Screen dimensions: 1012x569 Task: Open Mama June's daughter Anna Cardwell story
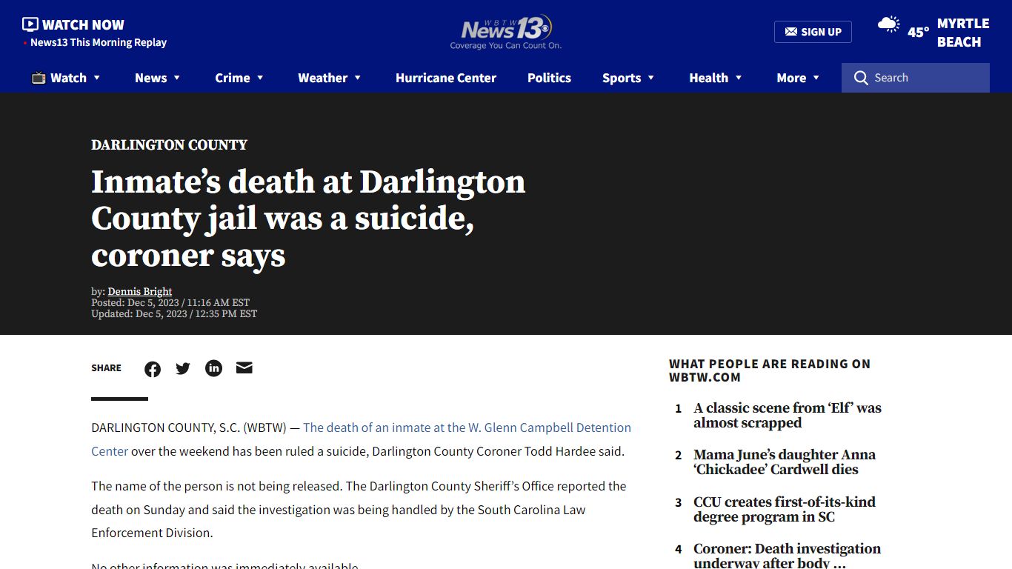click(785, 462)
